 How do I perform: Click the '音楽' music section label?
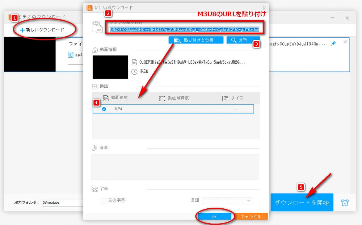(x=104, y=147)
